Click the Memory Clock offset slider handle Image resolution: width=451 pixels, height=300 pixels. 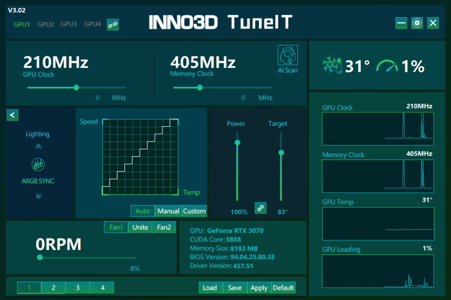pyautogui.click(x=200, y=87)
